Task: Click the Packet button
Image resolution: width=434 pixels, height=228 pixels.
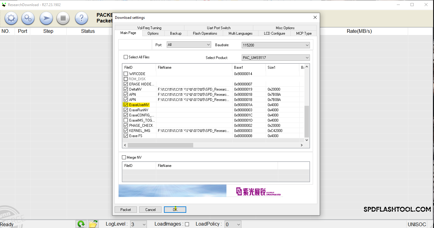Action: click(126, 209)
